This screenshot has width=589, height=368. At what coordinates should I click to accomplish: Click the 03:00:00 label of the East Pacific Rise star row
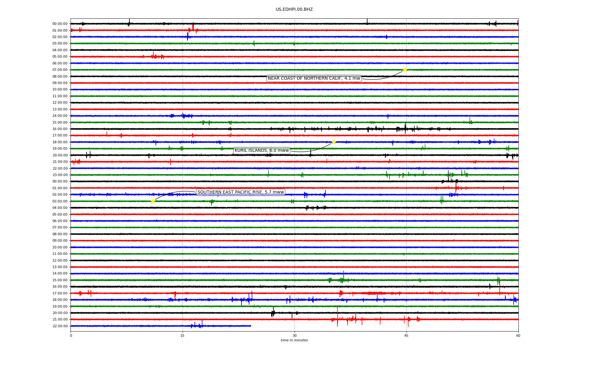[x=60, y=201]
